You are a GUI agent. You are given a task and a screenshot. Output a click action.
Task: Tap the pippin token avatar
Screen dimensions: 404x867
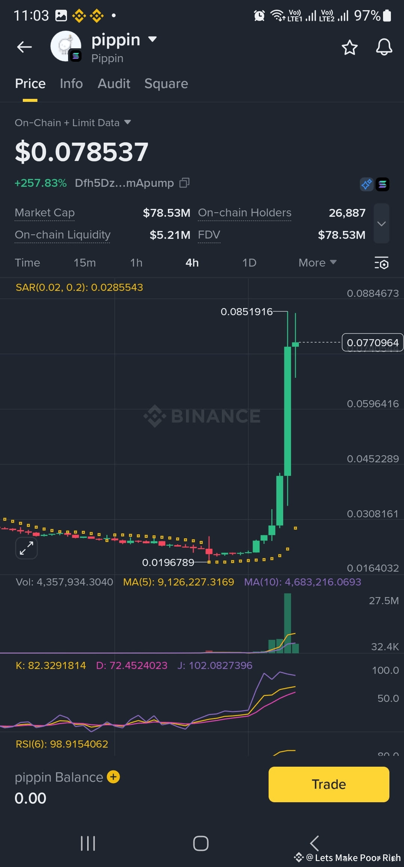click(66, 46)
